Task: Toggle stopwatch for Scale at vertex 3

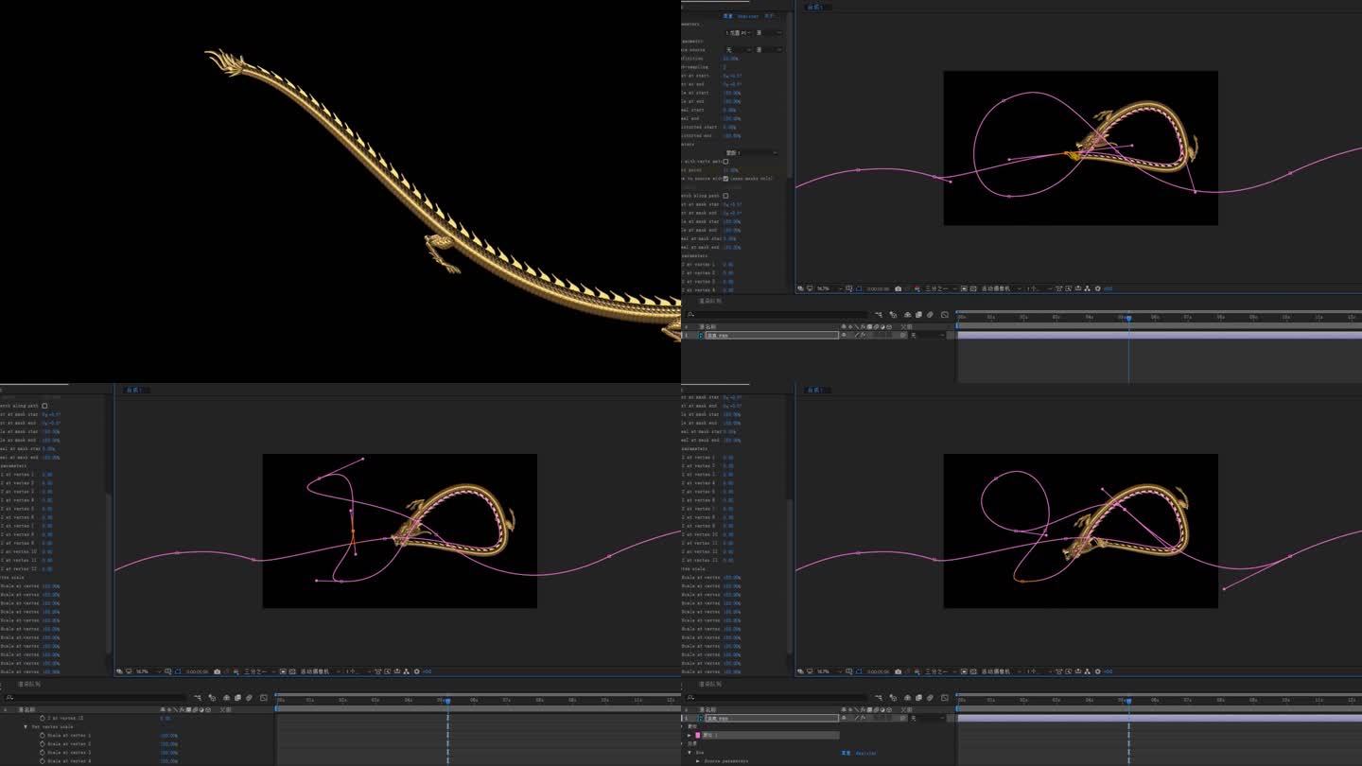Action: [x=42, y=752]
